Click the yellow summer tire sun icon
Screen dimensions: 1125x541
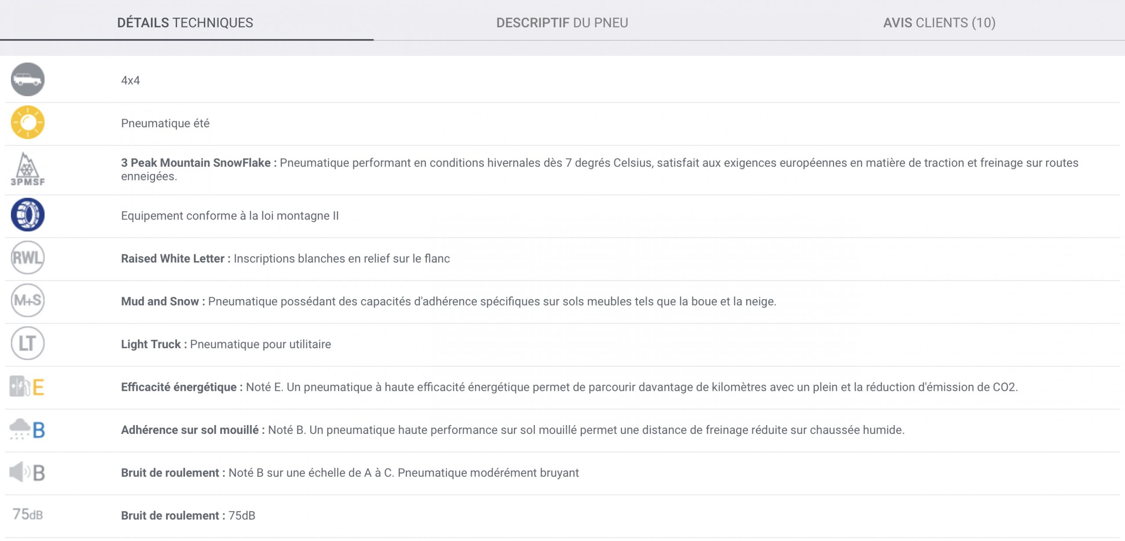point(27,123)
